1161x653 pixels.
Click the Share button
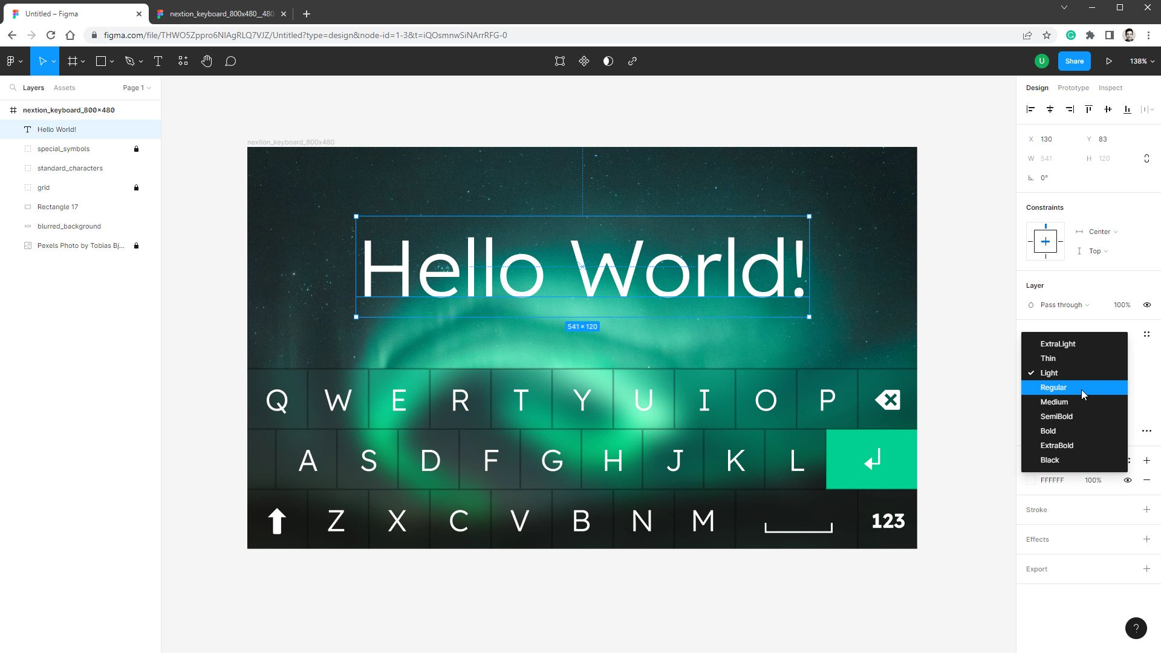point(1074,60)
